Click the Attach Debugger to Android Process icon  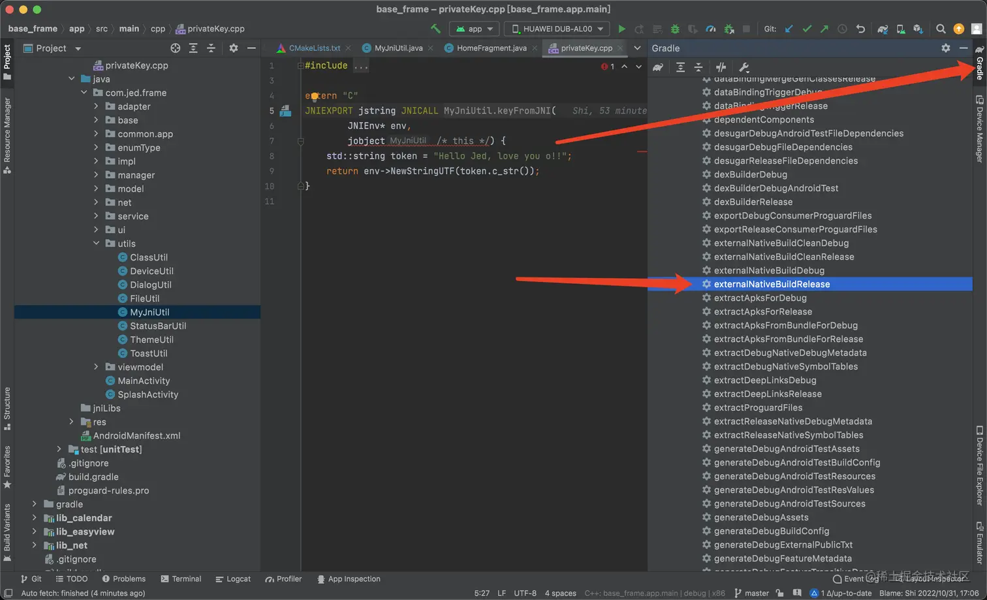(x=729, y=29)
